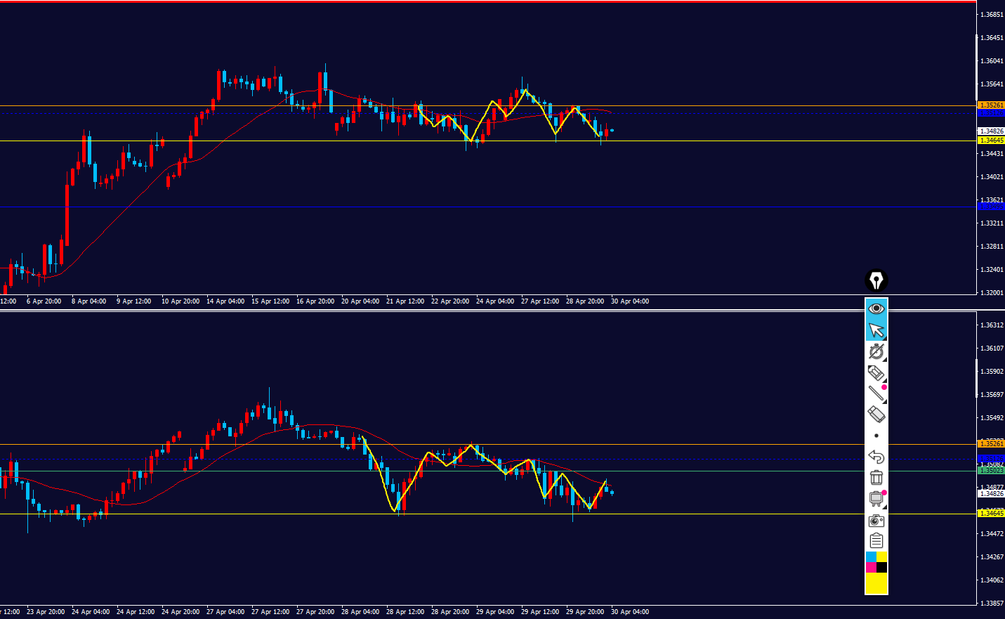
Task: Pick the magenta color from the palette
Action: pos(871,567)
